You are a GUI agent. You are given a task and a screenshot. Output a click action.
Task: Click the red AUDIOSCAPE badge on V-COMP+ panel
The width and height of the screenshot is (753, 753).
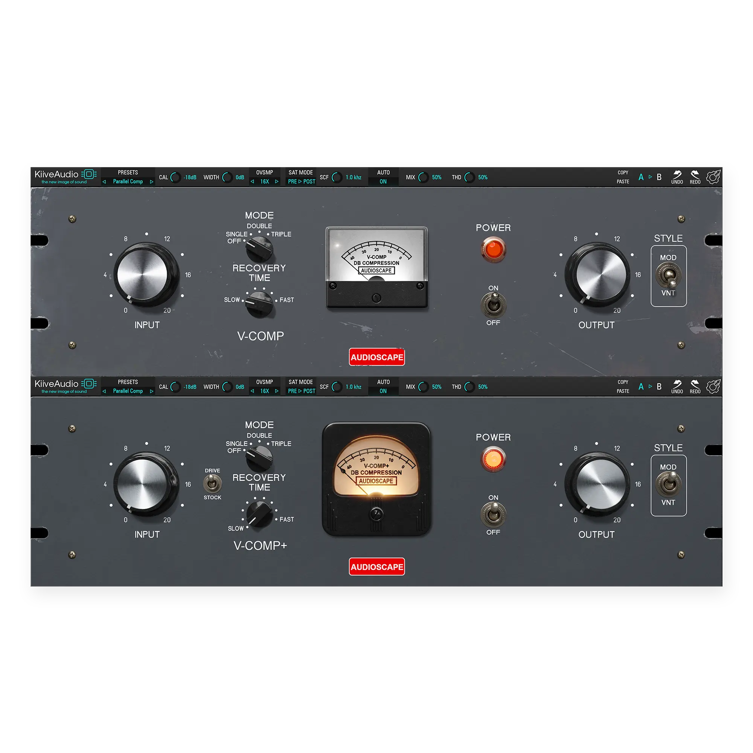(376, 567)
